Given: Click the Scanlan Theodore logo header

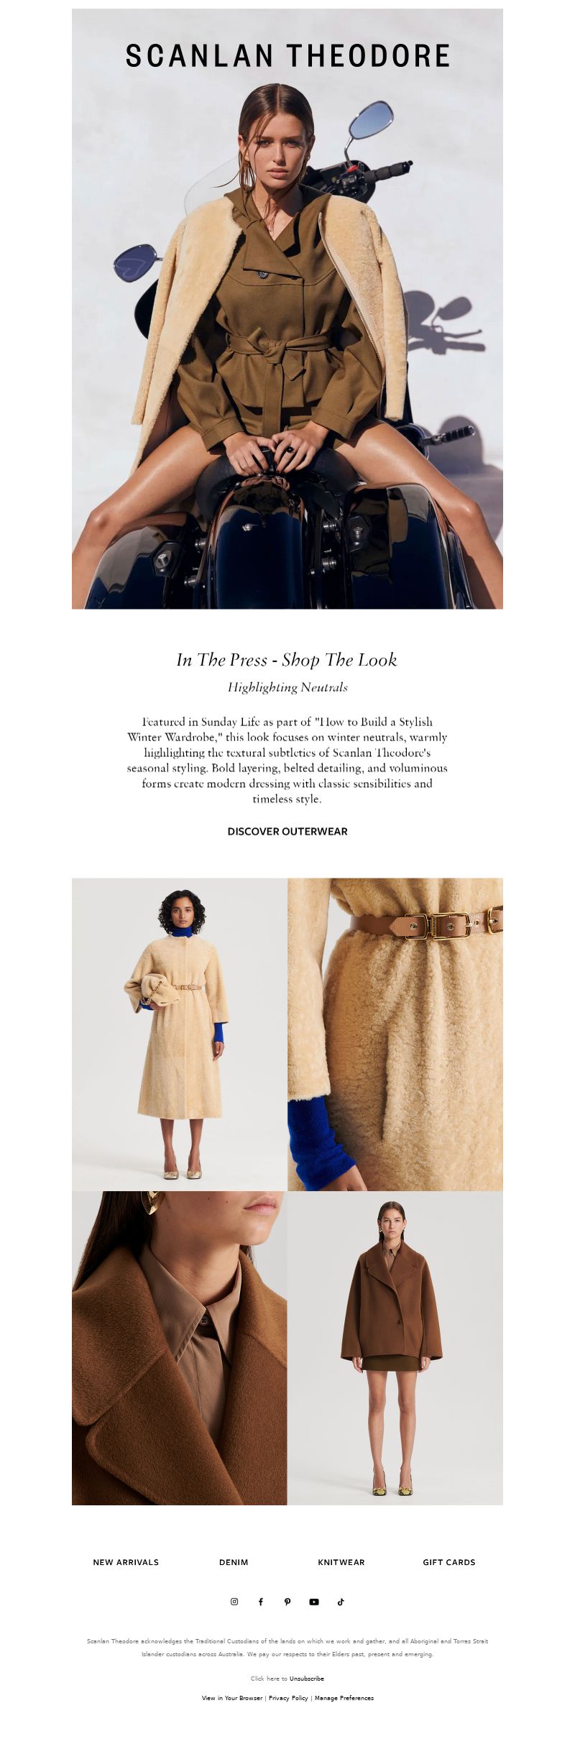Looking at the screenshot, I should click(287, 56).
